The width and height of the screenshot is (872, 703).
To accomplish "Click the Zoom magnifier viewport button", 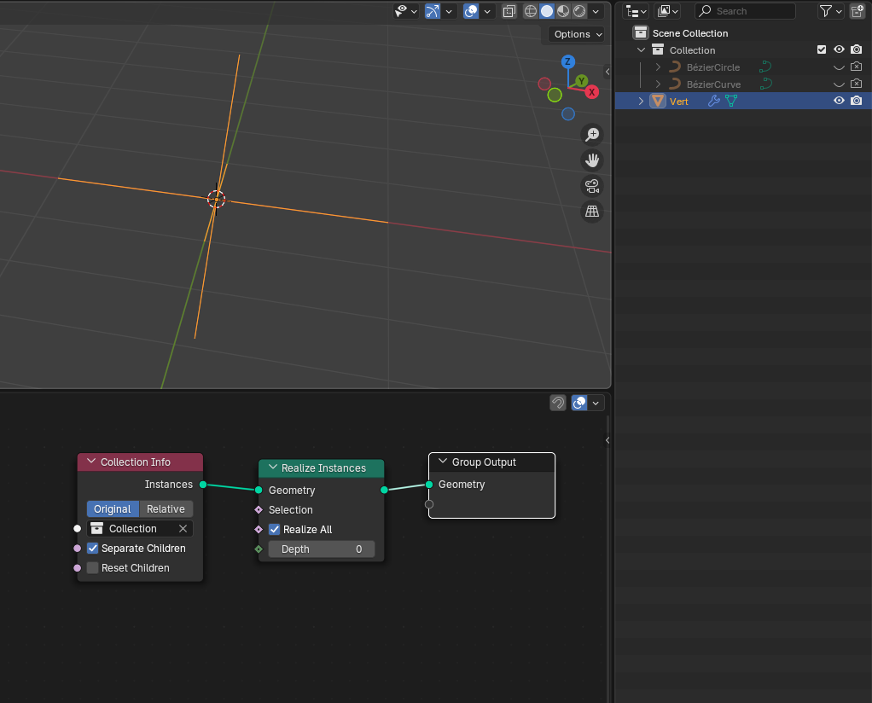I will (592, 135).
